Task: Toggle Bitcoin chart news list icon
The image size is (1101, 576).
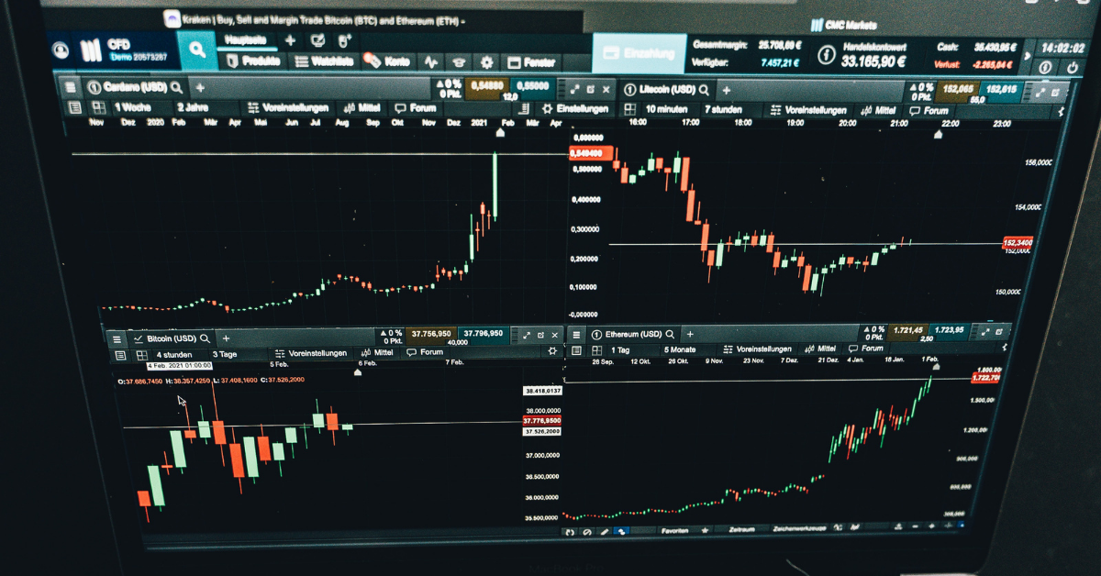Action: click(120, 354)
